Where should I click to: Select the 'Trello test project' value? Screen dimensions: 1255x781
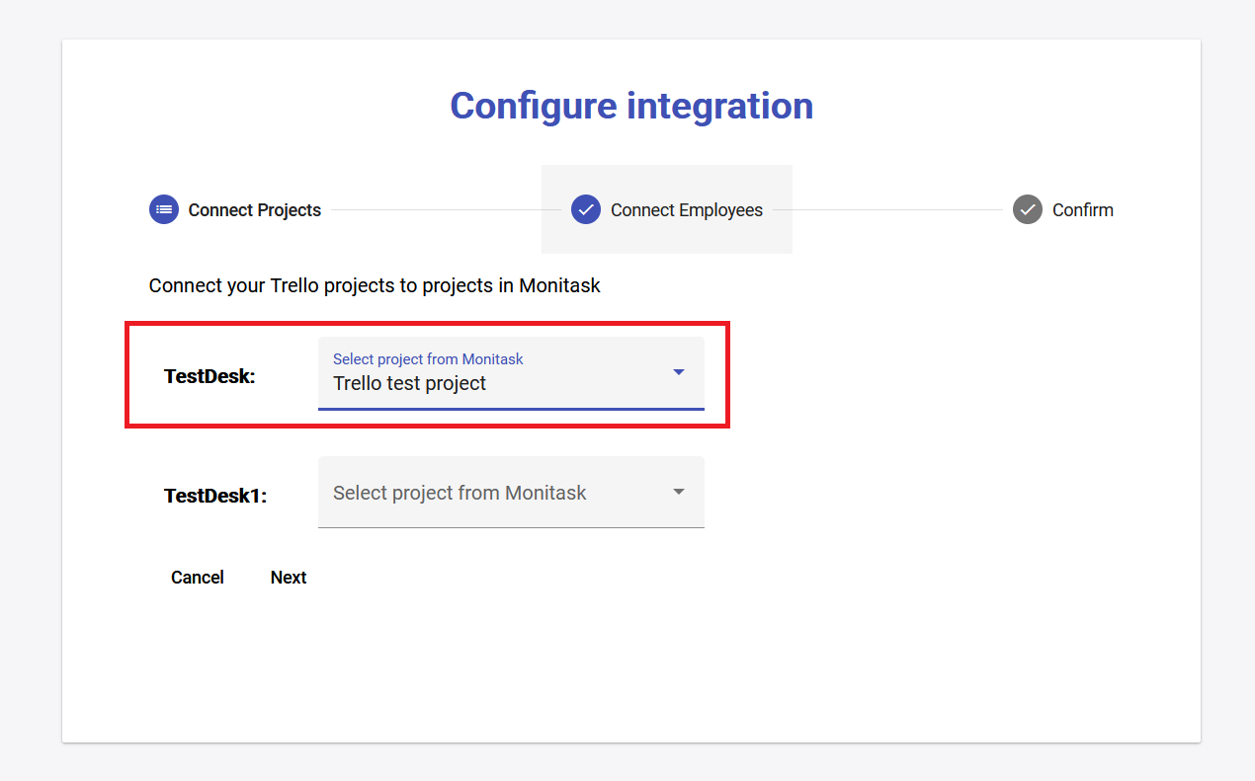tap(409, 383)
